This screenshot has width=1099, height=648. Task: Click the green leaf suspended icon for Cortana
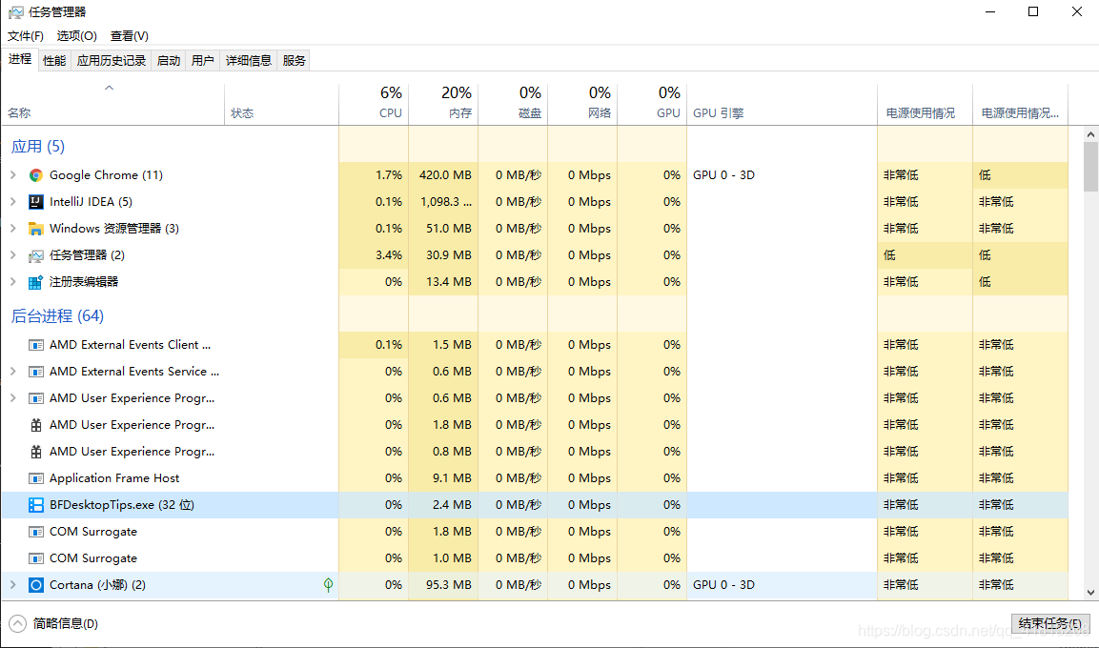(328, 585)
